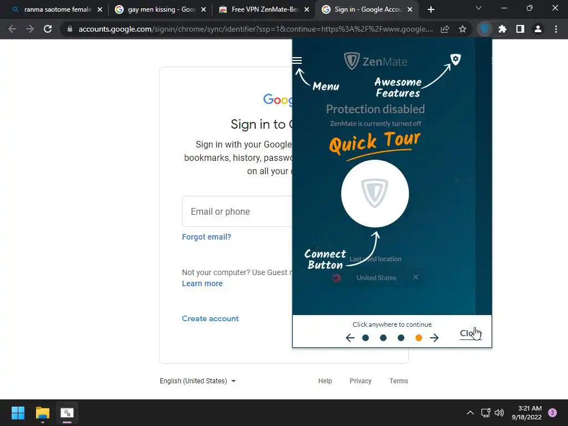
Task: Open tab search chevron
Action: pos(479,8)
